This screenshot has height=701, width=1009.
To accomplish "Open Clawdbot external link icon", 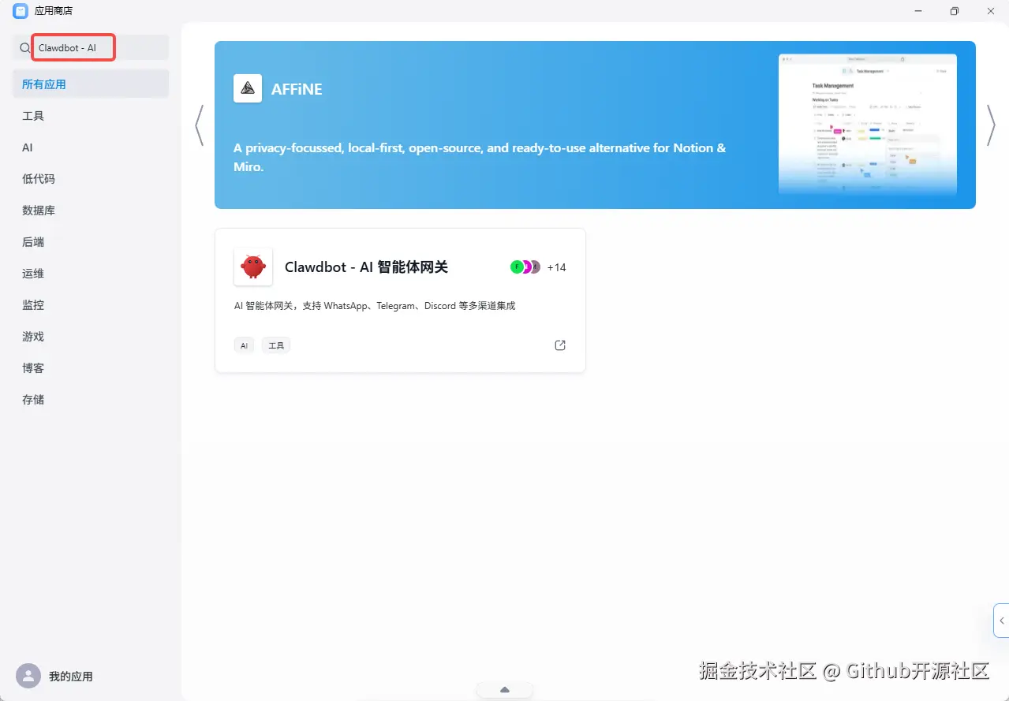I will 560,345.
